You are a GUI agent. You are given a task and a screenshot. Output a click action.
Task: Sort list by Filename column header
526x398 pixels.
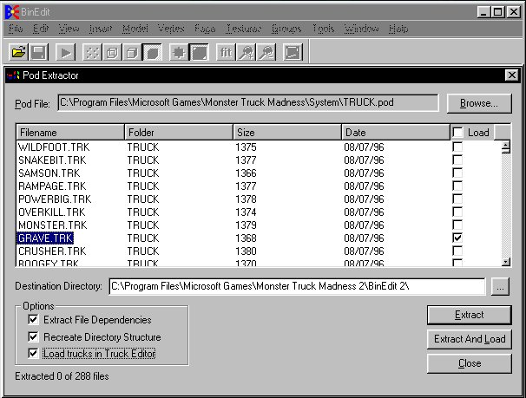[x=70, y=133]
